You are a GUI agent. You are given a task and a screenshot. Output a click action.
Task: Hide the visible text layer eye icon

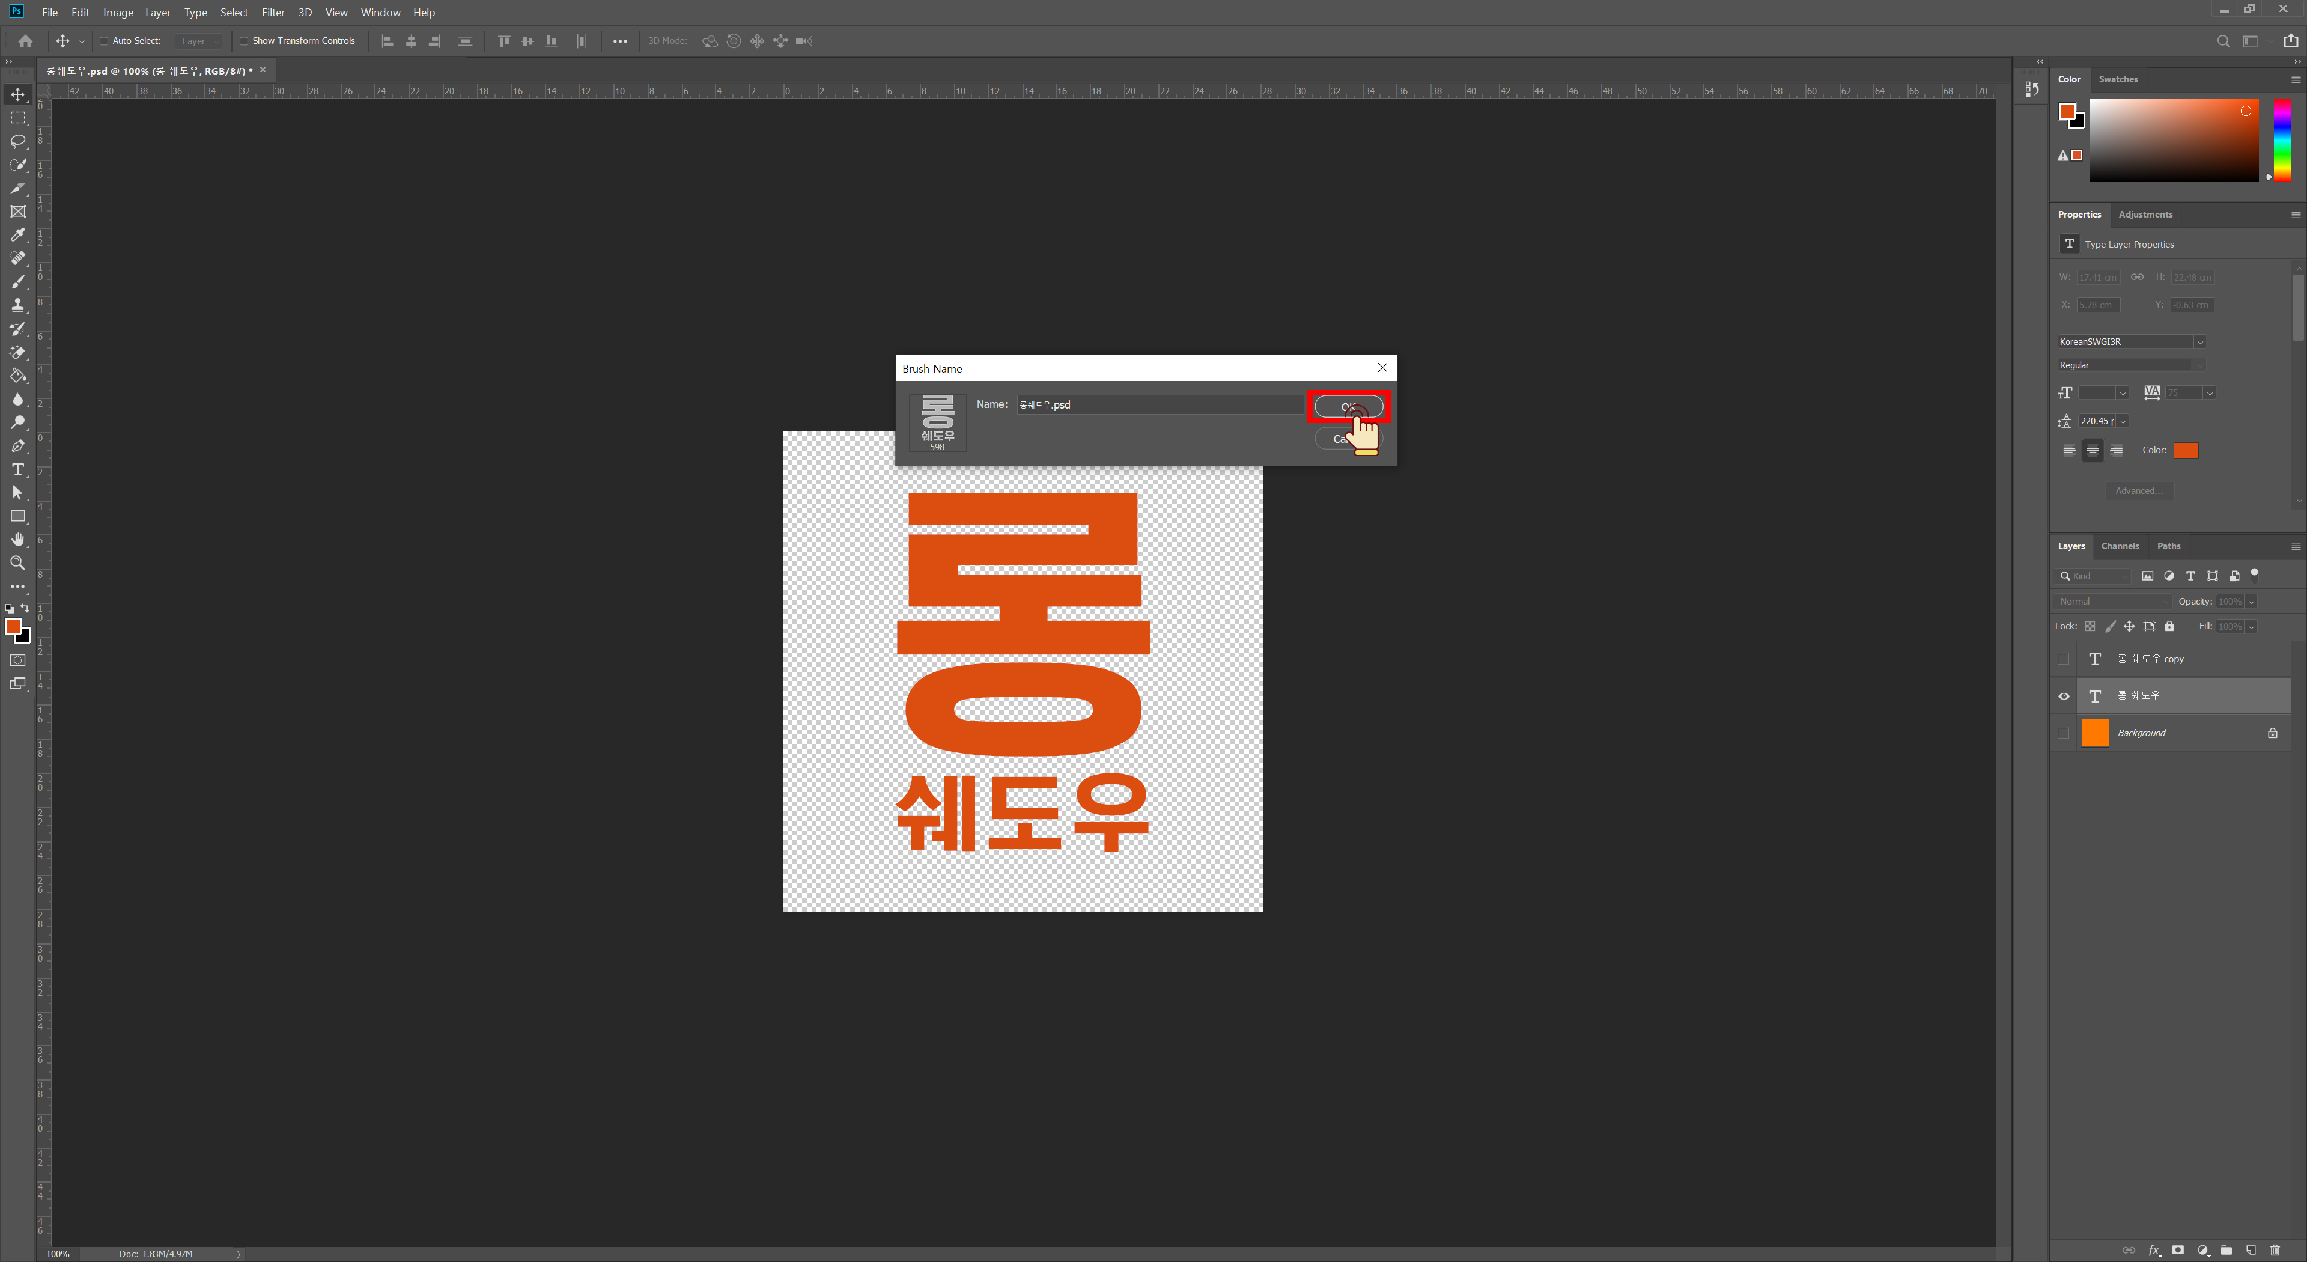(x=2064, y=696)
